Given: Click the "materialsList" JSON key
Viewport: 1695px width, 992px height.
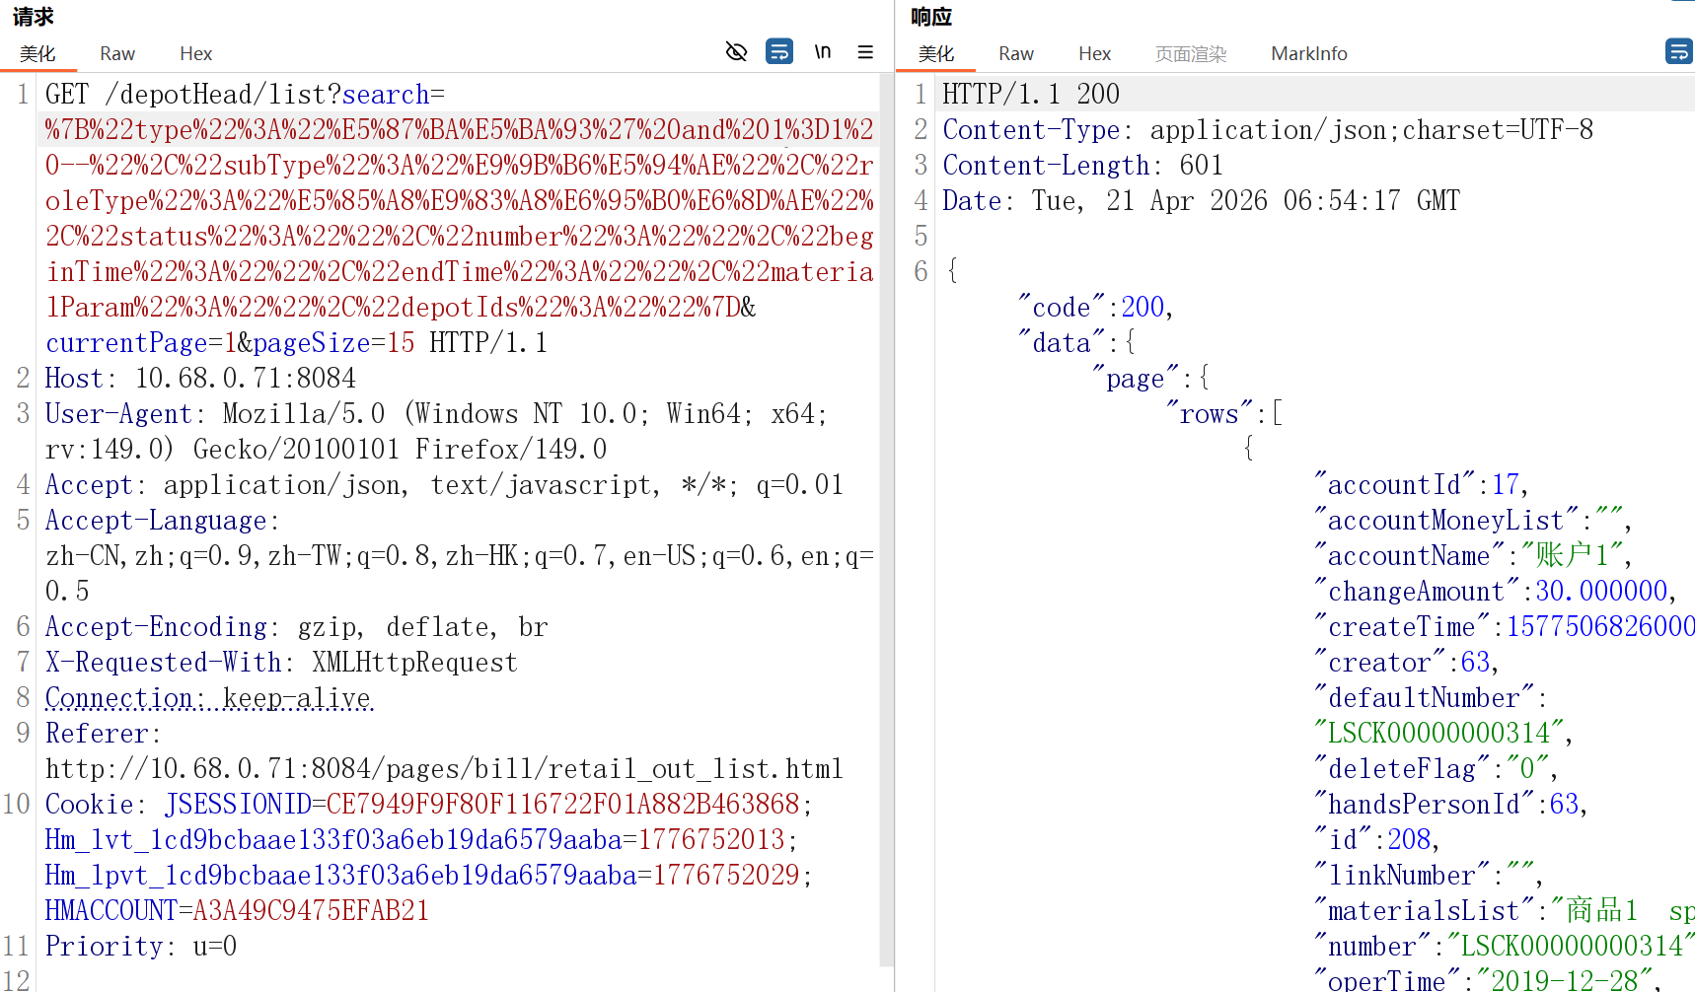Looking at the screenshot, I should [x=1424, y=911].
